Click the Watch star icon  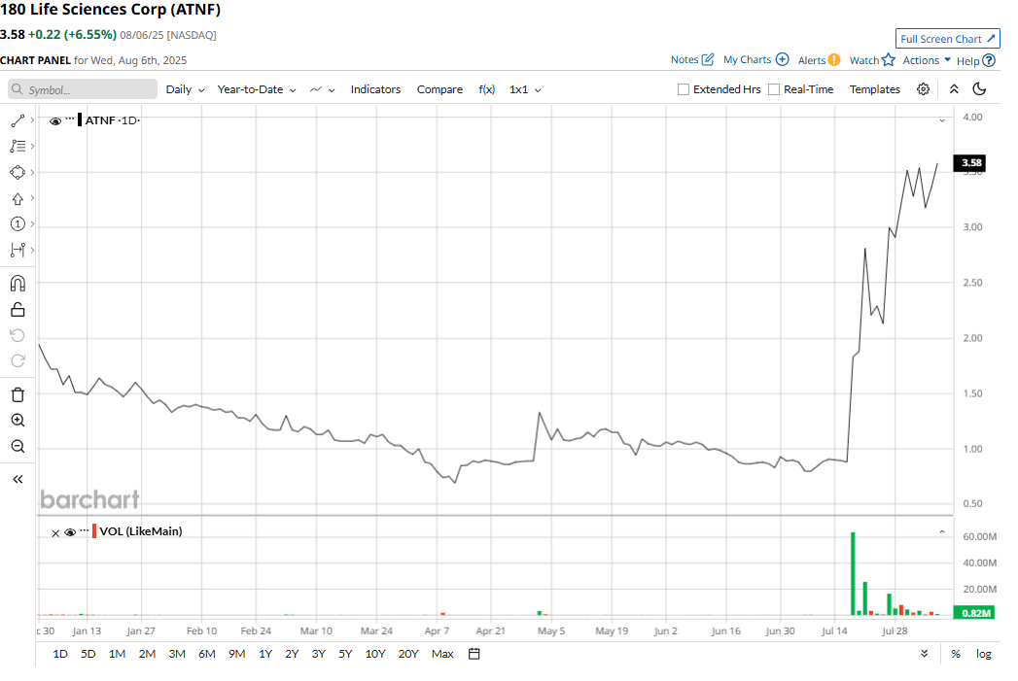[888, 59]
